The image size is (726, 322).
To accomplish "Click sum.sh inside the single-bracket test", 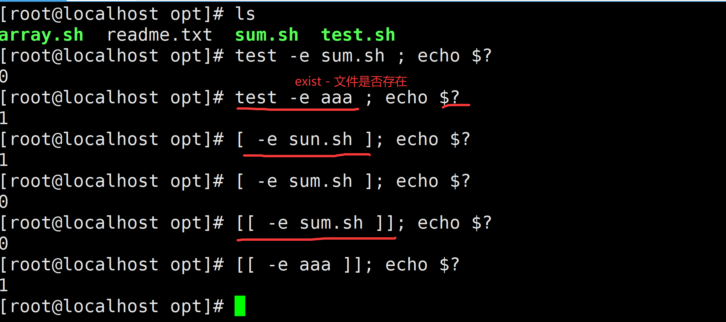I will click(x=320, y=181).
